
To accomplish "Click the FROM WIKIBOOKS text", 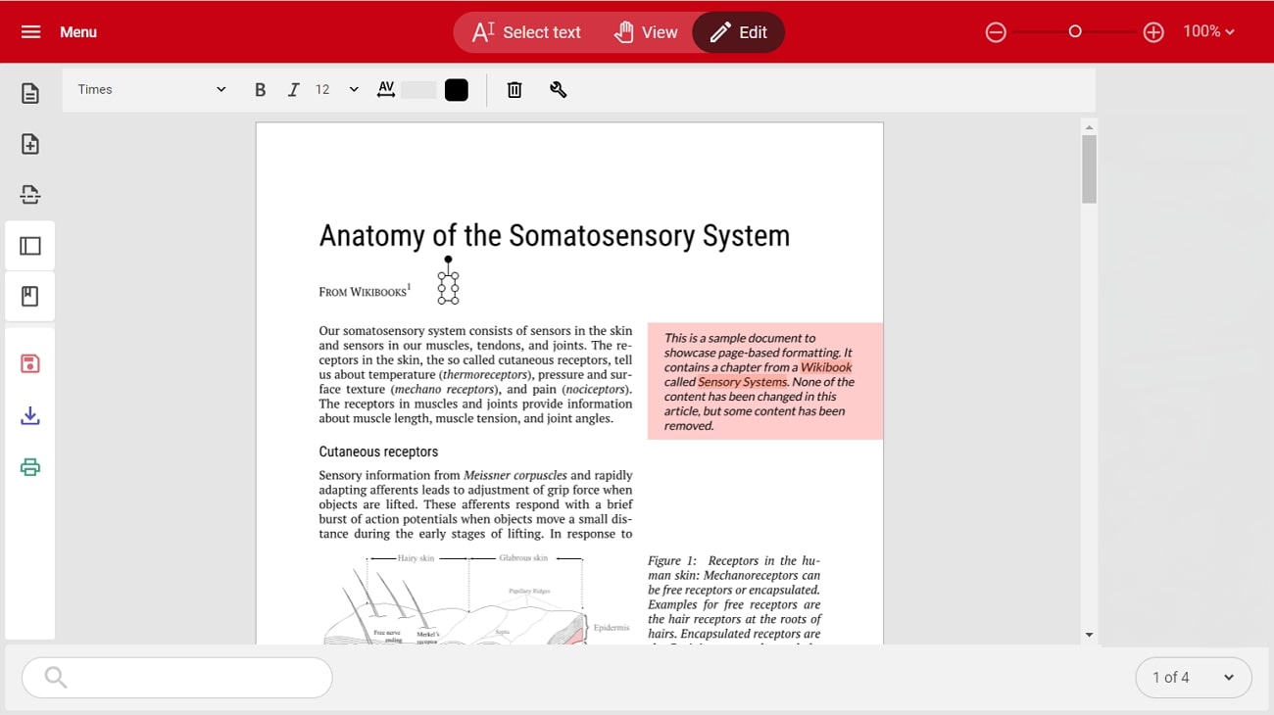I will coord(363,292).
